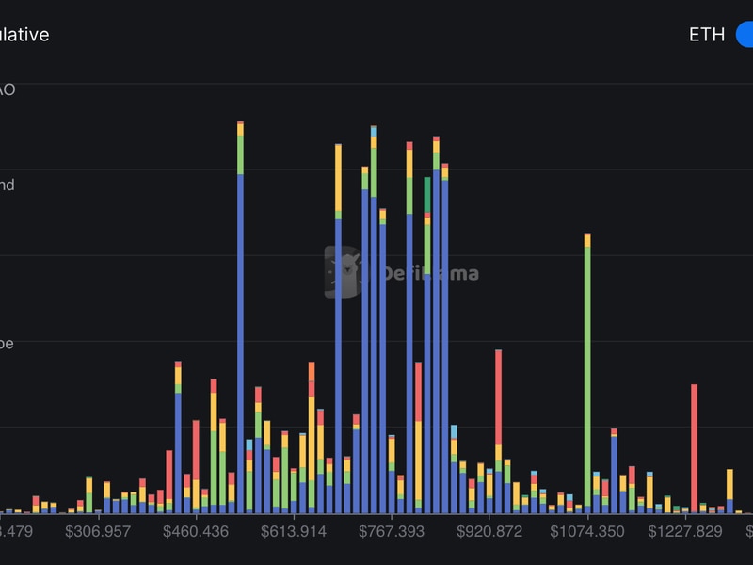The width and height of the screenshot is (753, 565).
Task: Select the tall green bar above $1074.350
Action: tap(587, 377)
